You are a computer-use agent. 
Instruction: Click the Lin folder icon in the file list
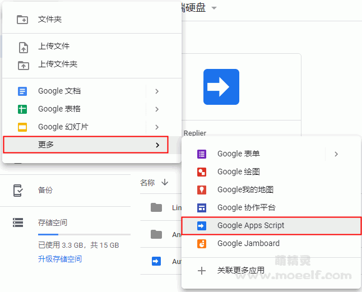coord(156,207)
